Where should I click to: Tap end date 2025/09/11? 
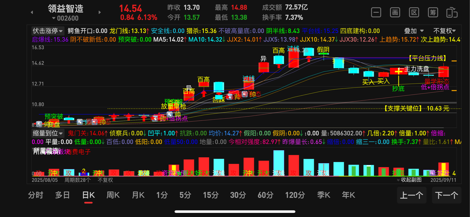443,180
